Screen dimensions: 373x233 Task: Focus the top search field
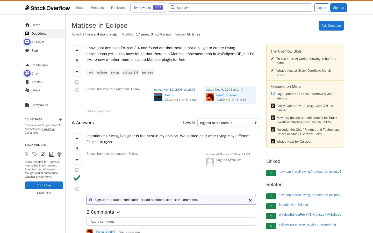pos(240,8)
